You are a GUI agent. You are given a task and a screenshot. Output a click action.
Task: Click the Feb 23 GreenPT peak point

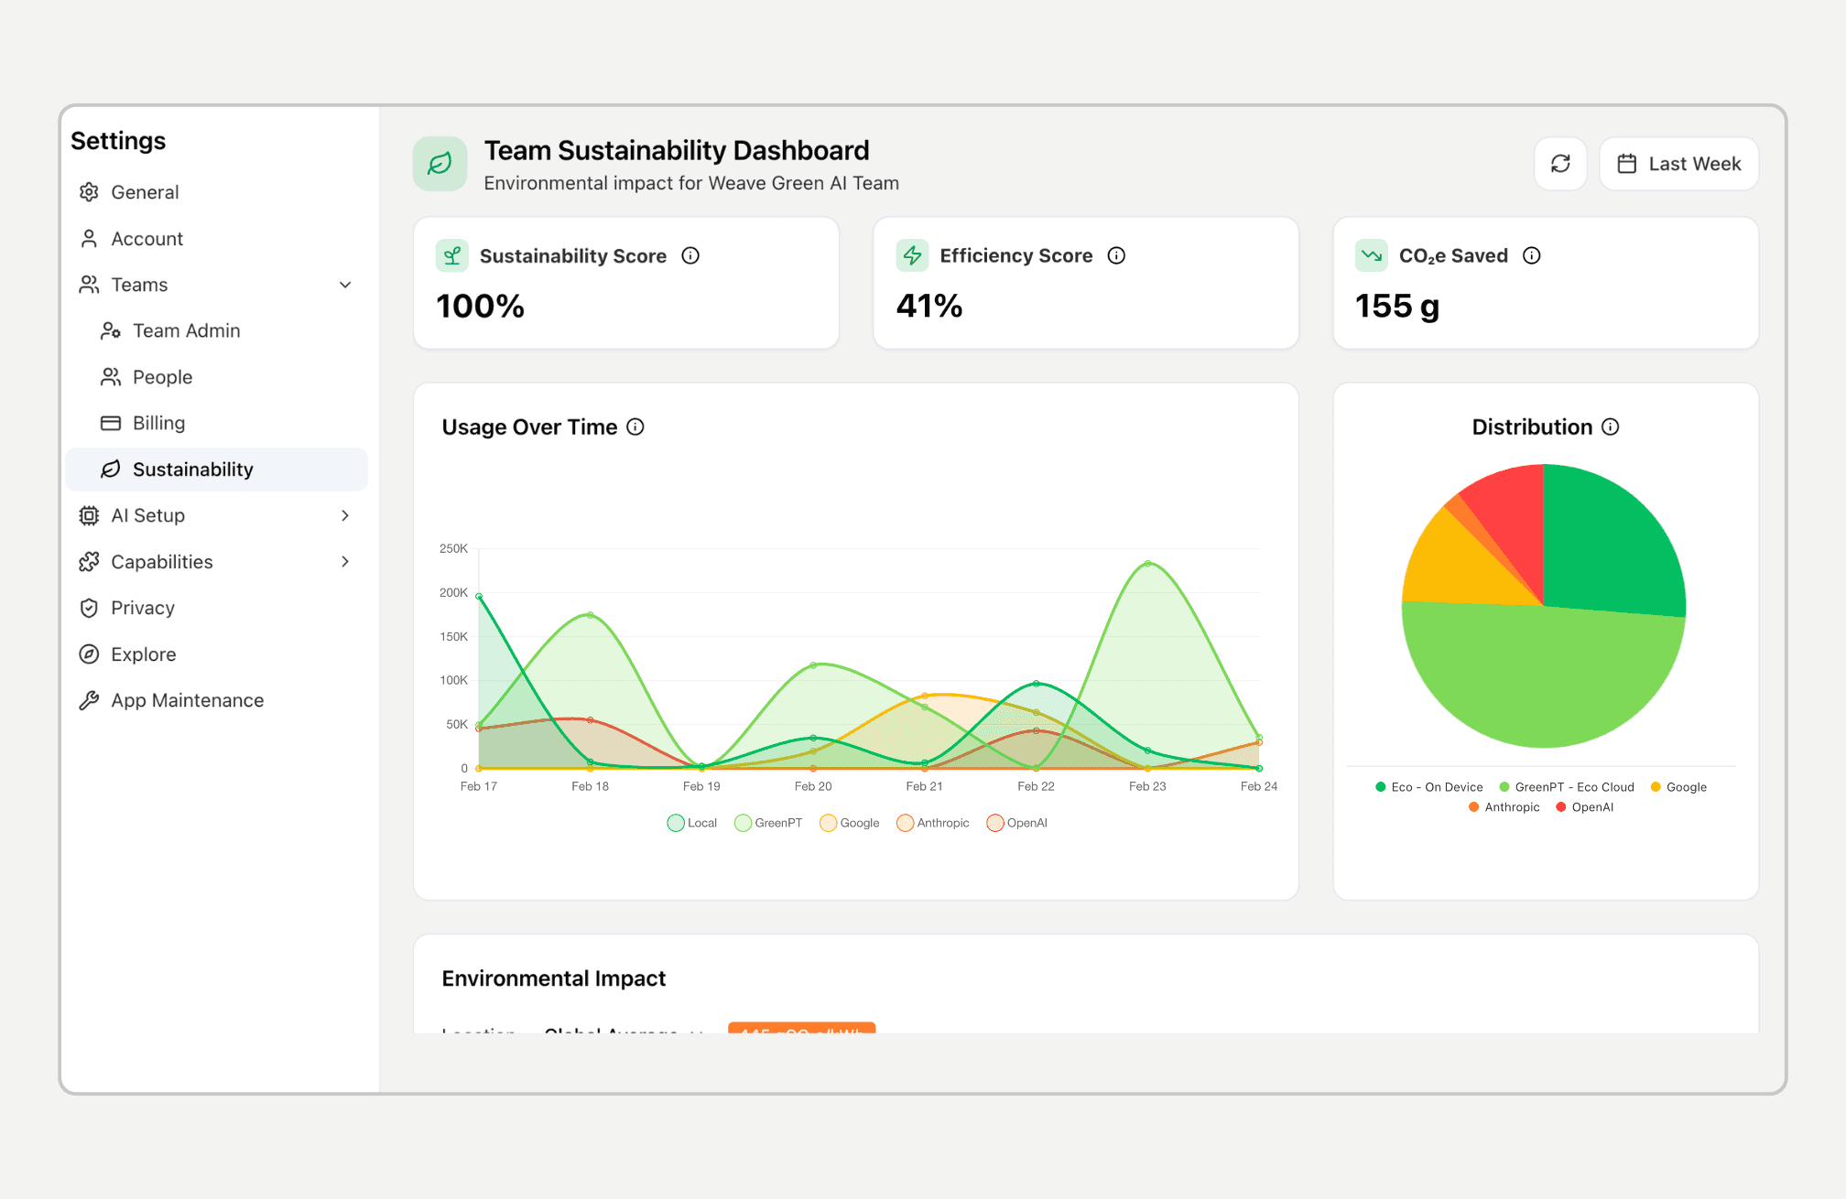pyautogui.click(x=1147, y=564)
